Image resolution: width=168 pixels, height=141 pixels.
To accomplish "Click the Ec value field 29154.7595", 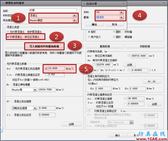I will point(47,90).
